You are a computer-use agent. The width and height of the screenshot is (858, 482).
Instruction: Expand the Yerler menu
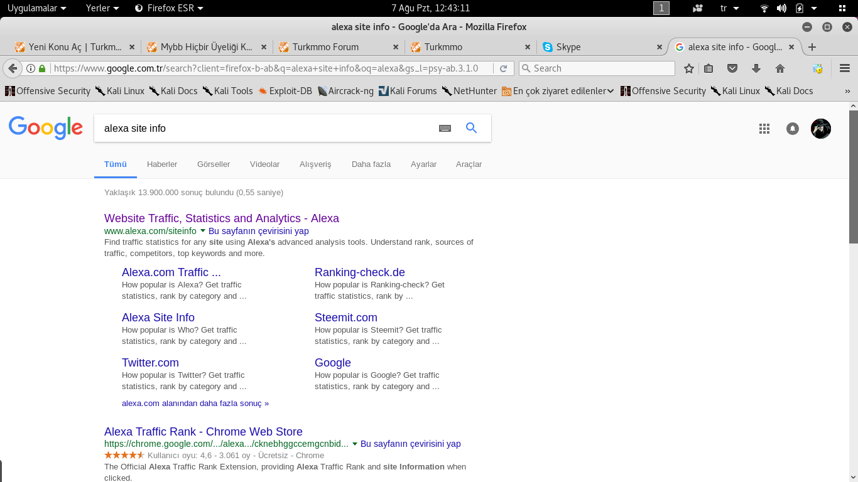pyautogui.click(x=102, y=8)
